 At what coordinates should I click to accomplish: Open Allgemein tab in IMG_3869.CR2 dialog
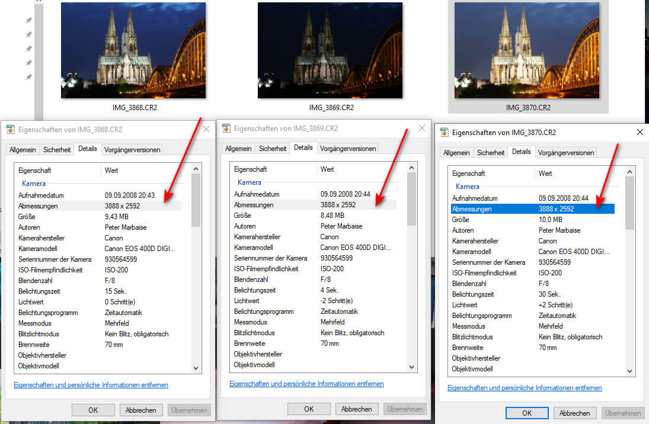pyautogui.click(x=238, y=149)
